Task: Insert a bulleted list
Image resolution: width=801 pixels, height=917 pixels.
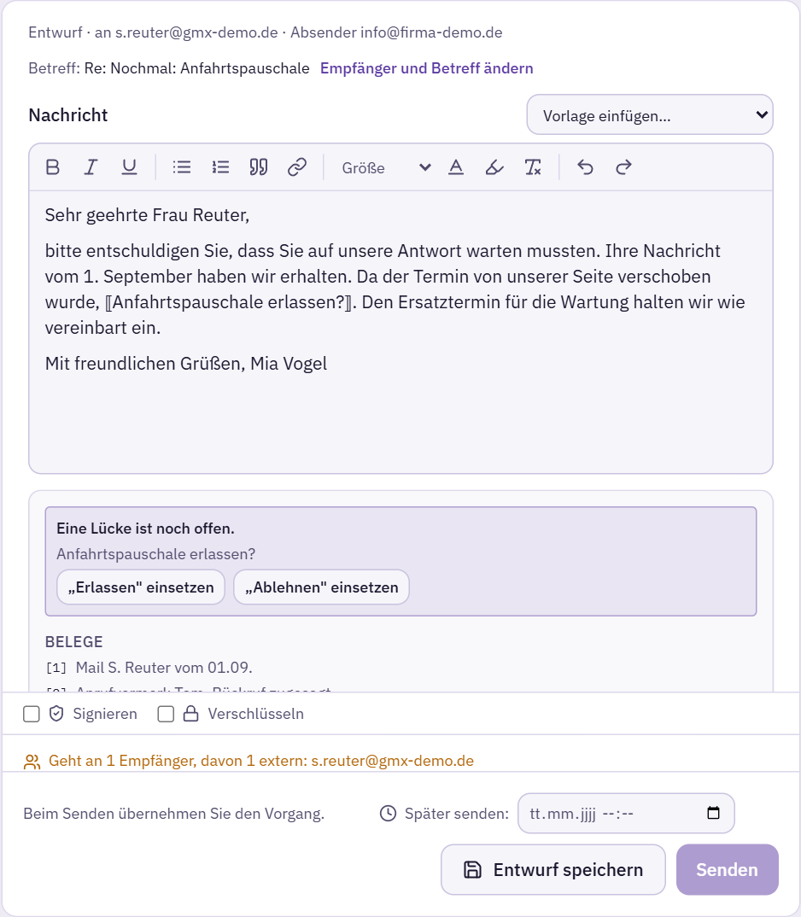Action: point(182,167)
